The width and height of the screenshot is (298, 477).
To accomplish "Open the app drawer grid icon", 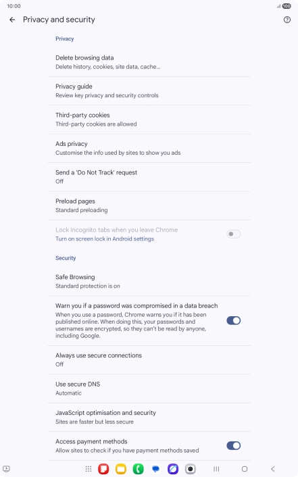I will click(89, 469).
